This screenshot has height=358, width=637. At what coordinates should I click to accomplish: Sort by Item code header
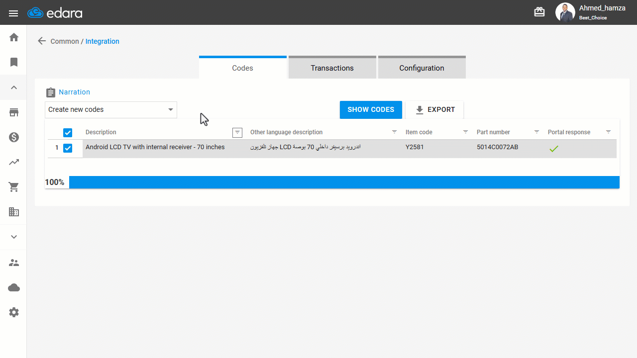point(419,132)
